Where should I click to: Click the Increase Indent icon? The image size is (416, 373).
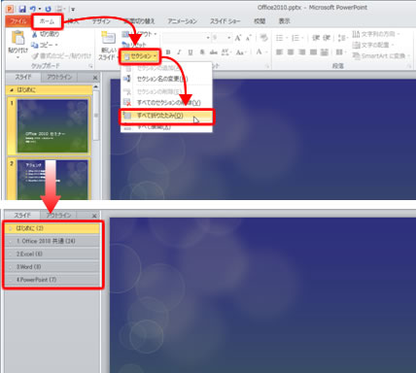pos(327,38)
